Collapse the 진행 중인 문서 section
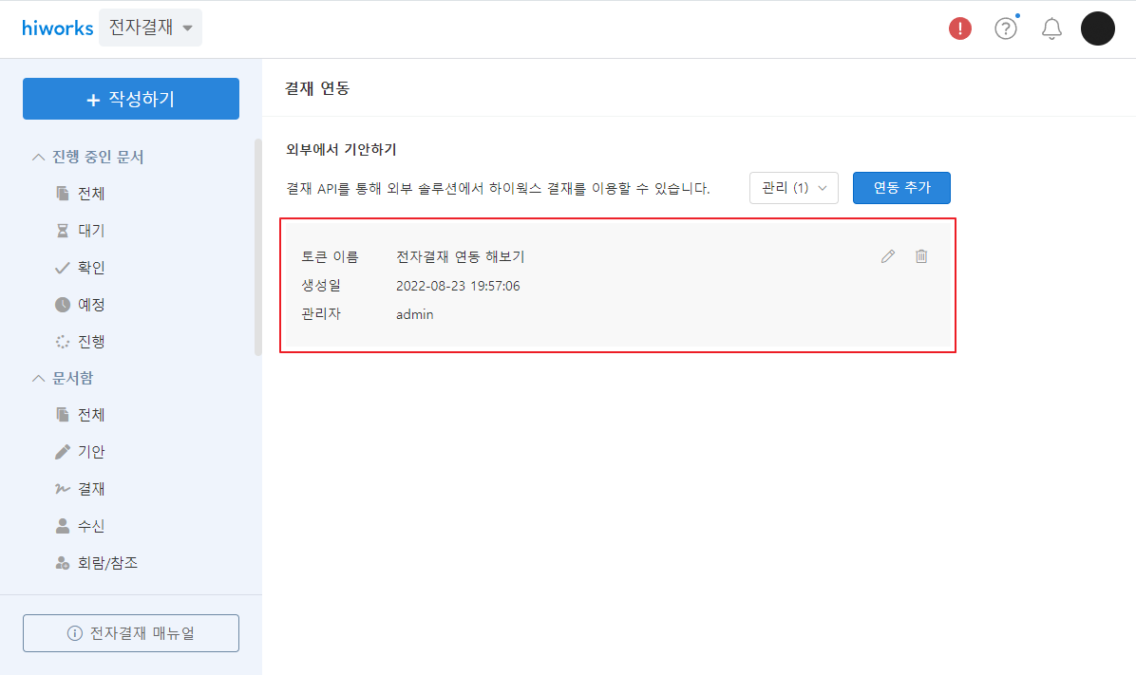Viewport: 1136px width, 675px height. click(38, 158)
